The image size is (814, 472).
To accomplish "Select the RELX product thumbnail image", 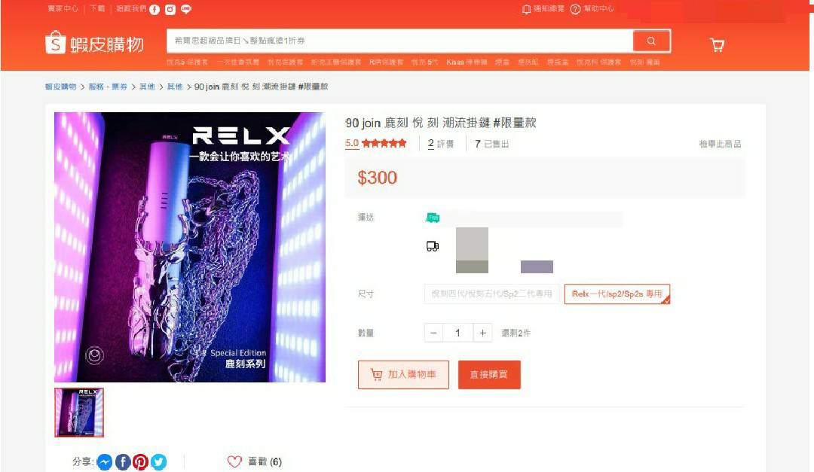I will (79, 413).
